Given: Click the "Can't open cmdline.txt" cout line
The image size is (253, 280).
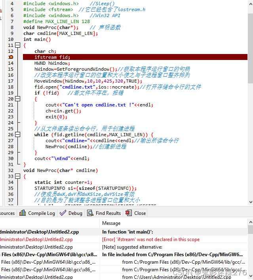Looking at the screenshot, I should 99,105.
